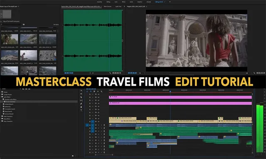Toggle eye on track with top pink clip
This screenshot has height=159, width=266.
pyautogui.click(x=99, y=97)
